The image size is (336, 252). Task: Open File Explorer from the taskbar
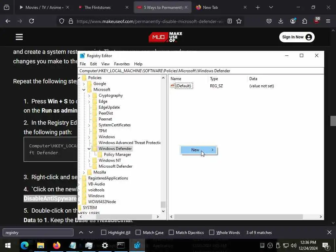40,245
